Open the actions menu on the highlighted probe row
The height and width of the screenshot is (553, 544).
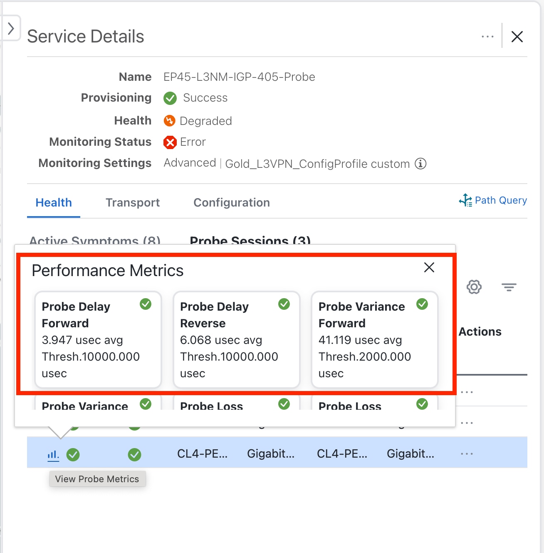[467, 453]
